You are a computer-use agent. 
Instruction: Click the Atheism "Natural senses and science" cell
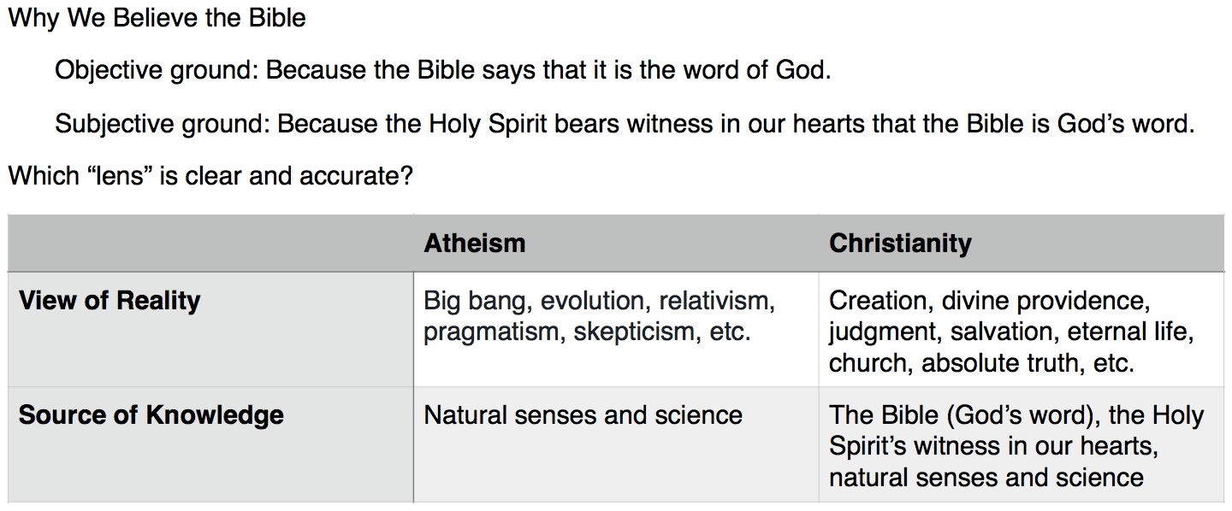(583, 415)
